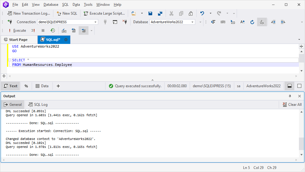Open the document tabs list dropdown
The width and height of the screenshot is (305, 172).
point(299,40)
